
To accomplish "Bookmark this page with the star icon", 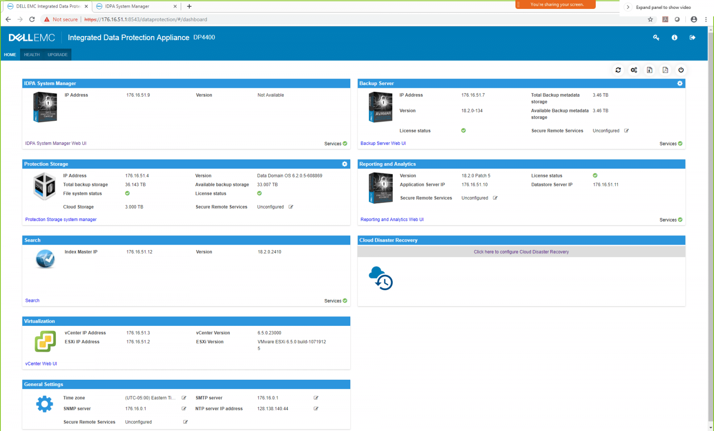I will [650, 19].
